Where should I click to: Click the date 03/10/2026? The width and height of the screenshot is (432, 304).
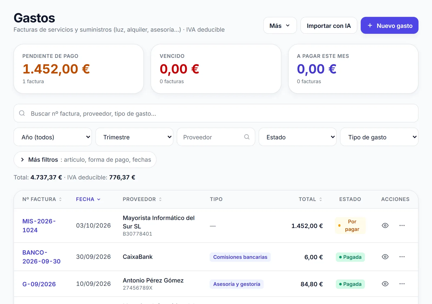point(93,225)
